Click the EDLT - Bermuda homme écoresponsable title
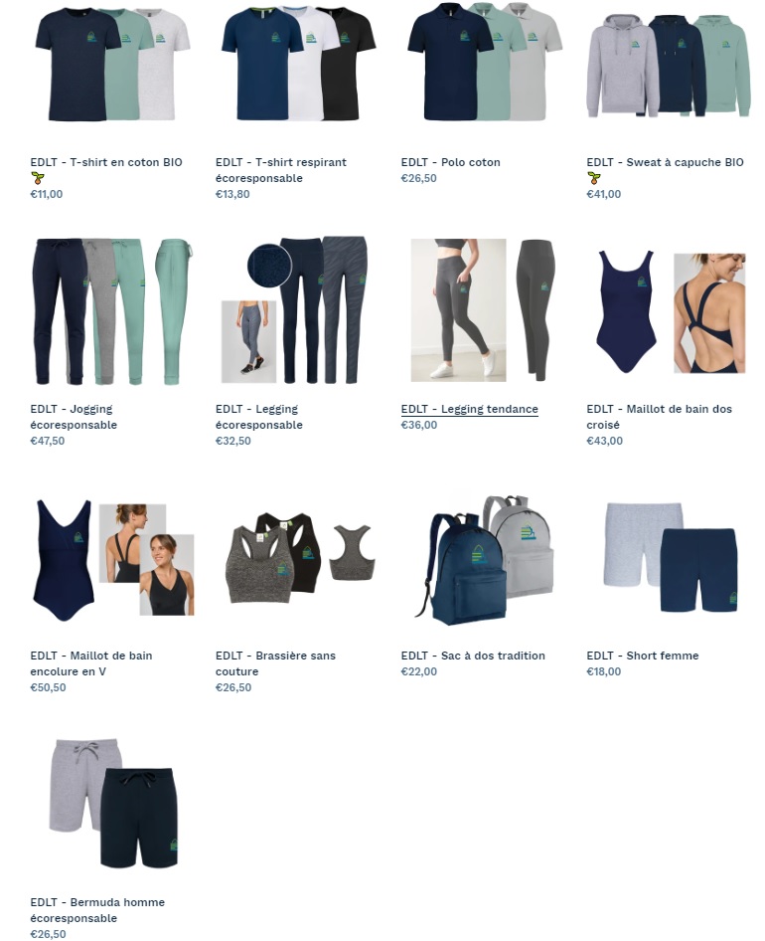Viewport: 765px width, 941px height. click(97, 910)
